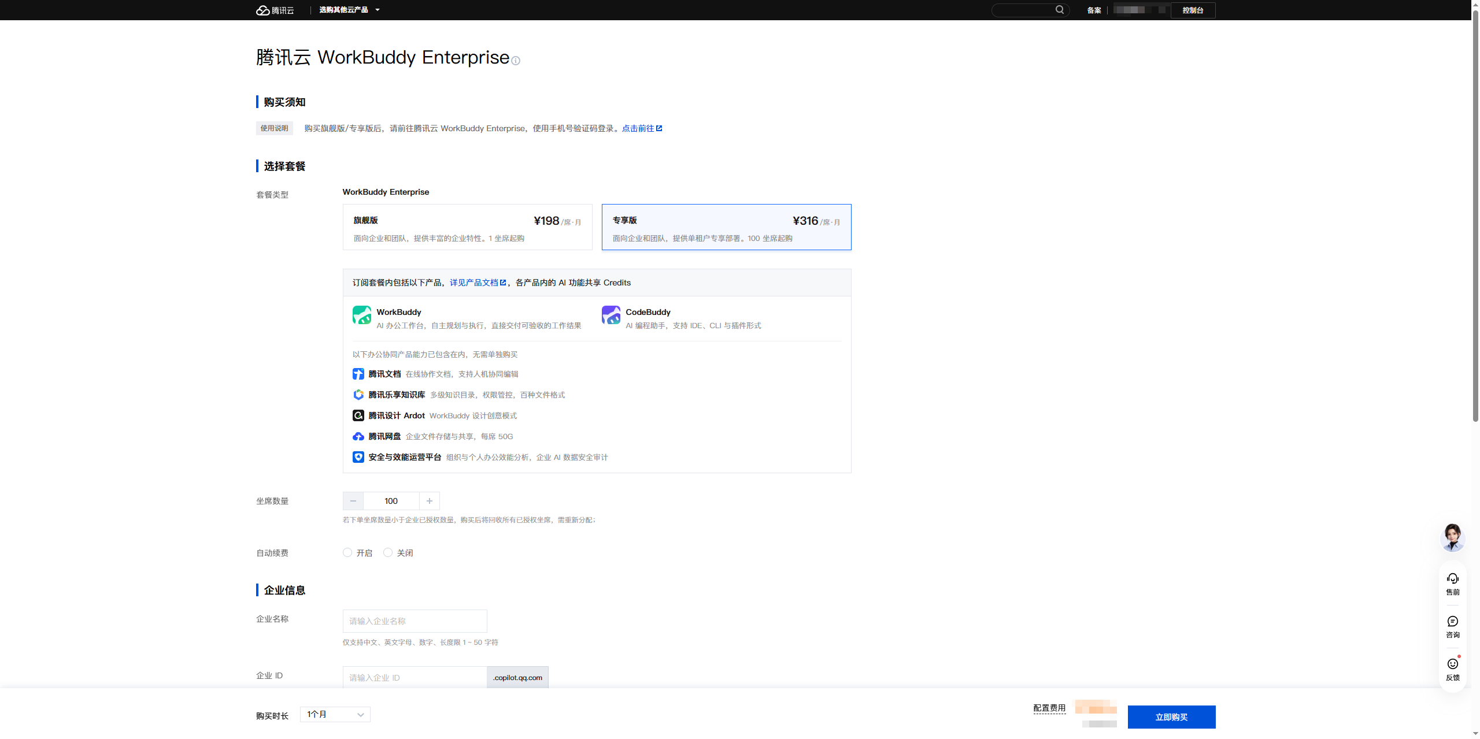Screen dimensions: 1480x739
Task: Click the top search box
Action: 1031,10
